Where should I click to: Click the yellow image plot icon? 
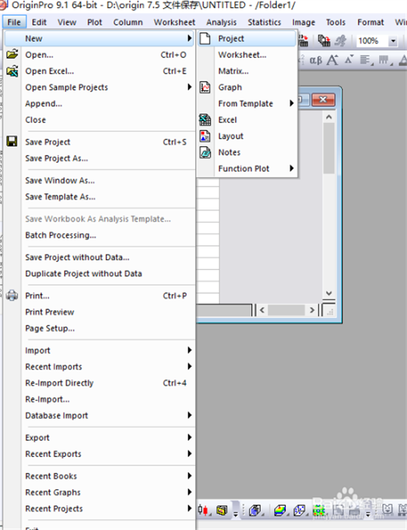[222, 510]
